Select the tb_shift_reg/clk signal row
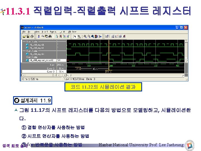Image resolution: width=201 pixels, height=151 pixels. click(x=37, y=45)
